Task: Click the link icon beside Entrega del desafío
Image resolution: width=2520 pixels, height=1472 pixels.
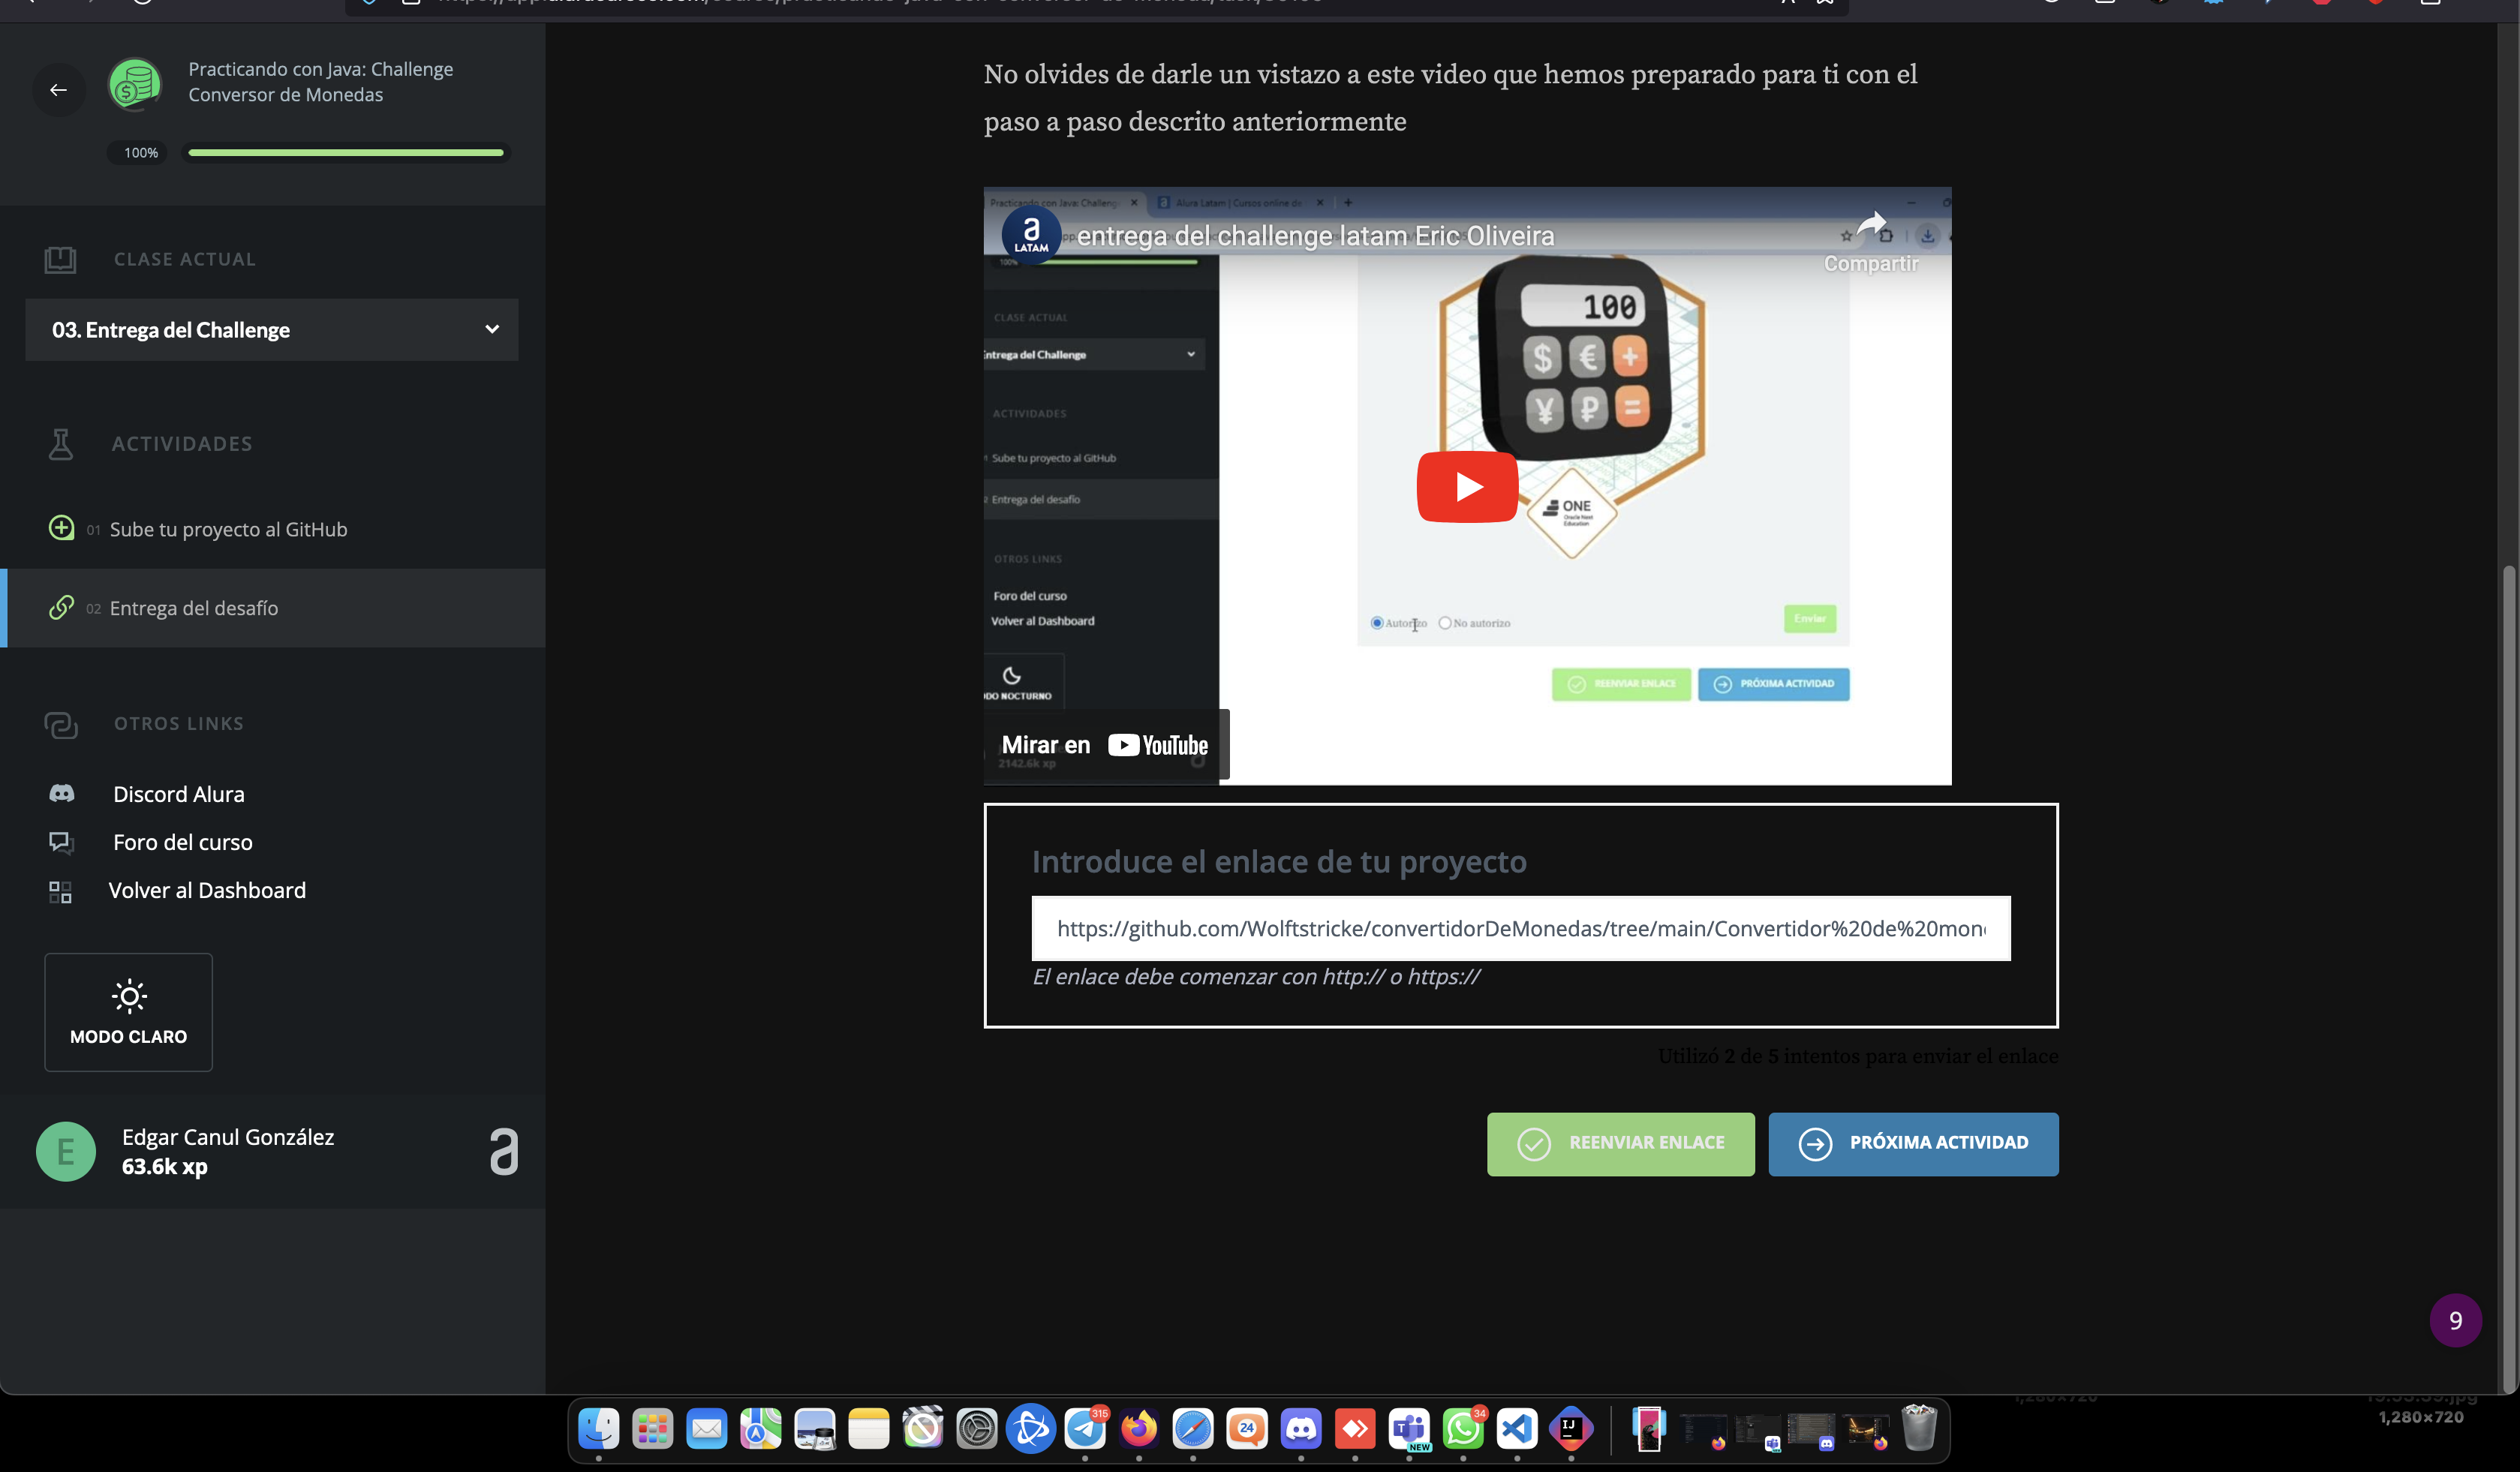Action: (x=61, y=607)
